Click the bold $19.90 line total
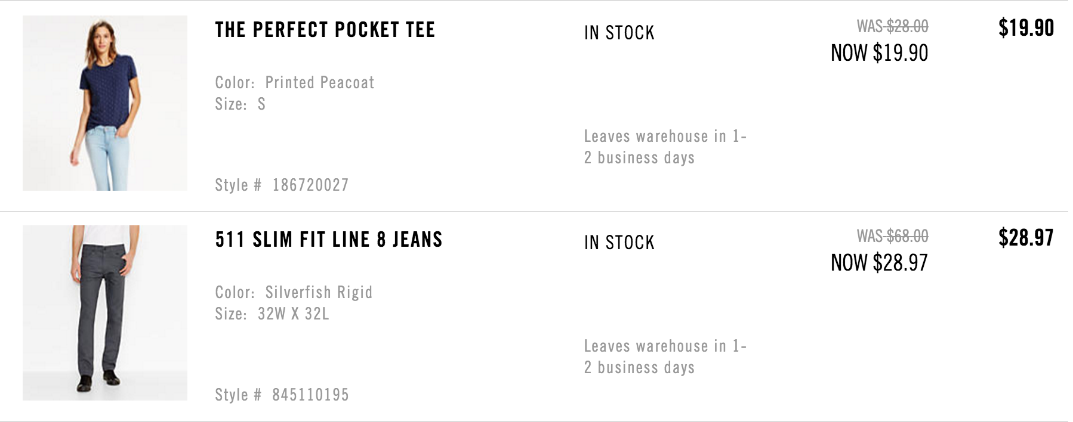1073x422 pixels. click(1026, 28)
